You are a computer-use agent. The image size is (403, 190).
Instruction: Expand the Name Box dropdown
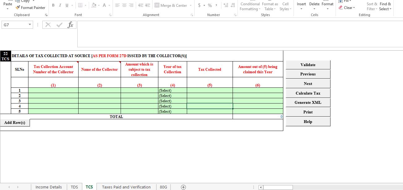[29, 24]
